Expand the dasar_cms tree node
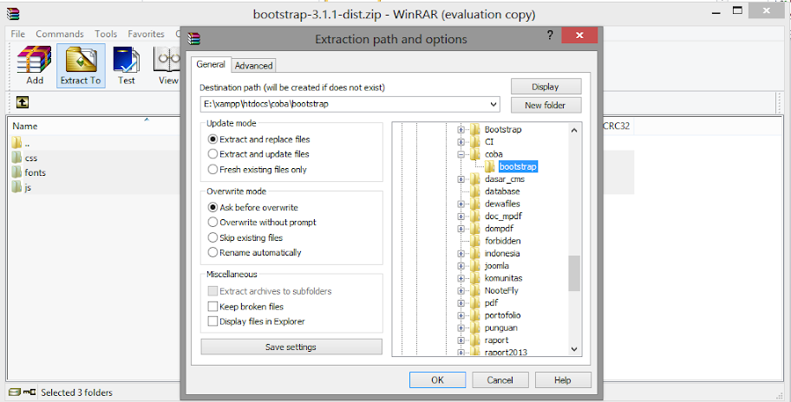Viewport: 791px width, 402px height. 461,178
